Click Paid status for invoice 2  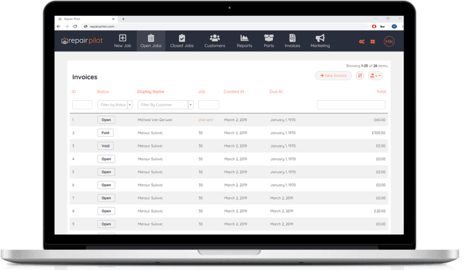106,133
